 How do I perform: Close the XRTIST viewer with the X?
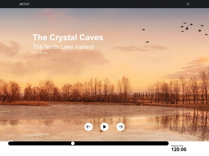[188, 4]
